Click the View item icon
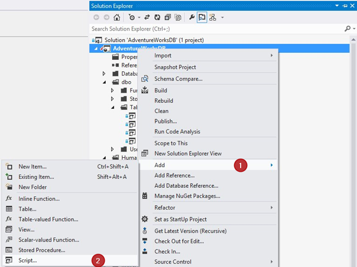This screenshot has width=357, height=267. tap(9, 230)
